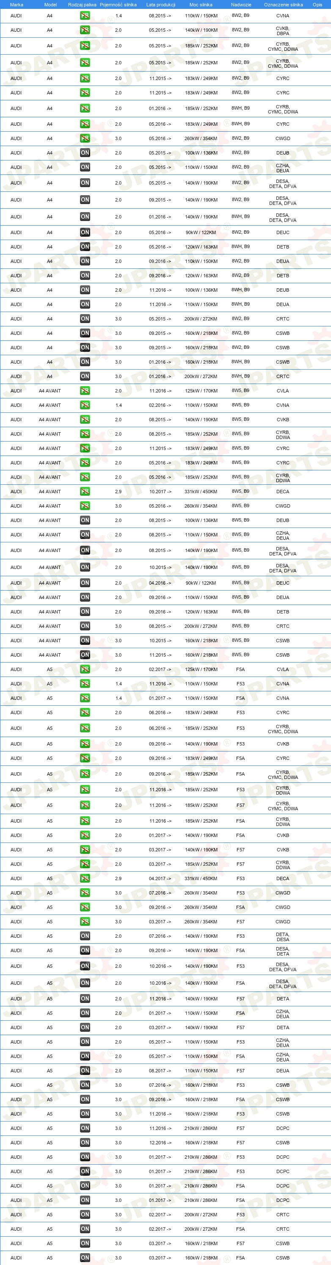The height and width of the screenshot is (1265, 331).
Task: Click 'F57' in A5 03.2017 petrol CVKB row
Action: click(x=241, y=850)
